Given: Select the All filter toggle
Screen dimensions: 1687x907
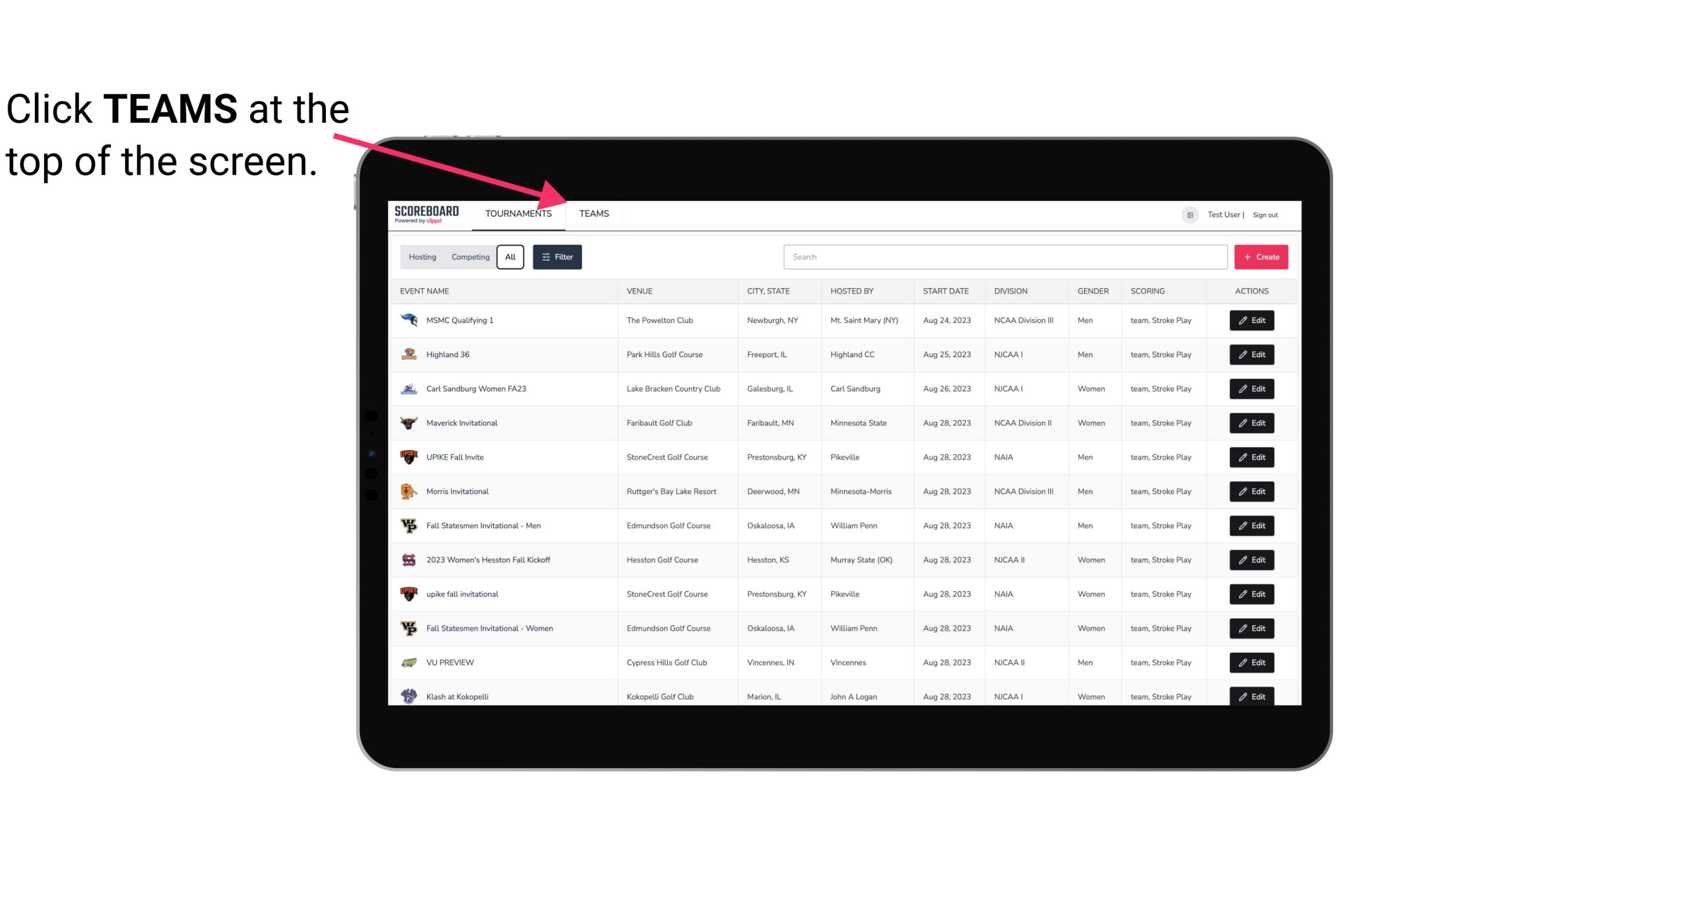Looking at the screenshot, I should (510, 257).
